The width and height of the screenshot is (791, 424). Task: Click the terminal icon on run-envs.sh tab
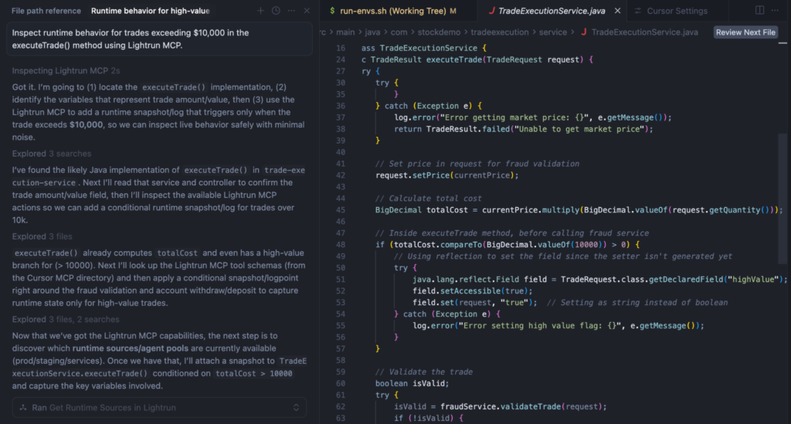(332, 11)
